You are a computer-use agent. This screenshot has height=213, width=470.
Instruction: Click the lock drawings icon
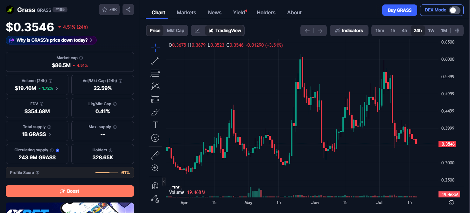(x=155, y=199)
